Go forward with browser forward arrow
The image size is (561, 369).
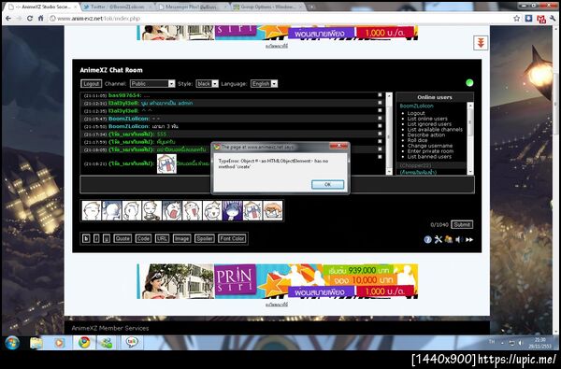[19, 19]
